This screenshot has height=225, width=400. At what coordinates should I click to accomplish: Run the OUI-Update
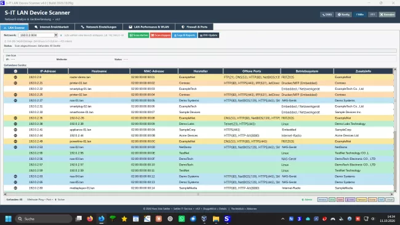point(209,35)
